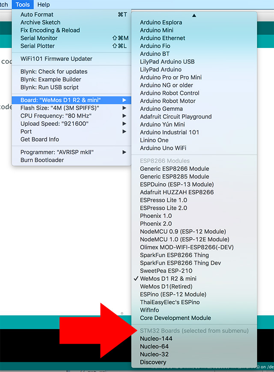274x372 pixels.
Task: Open Serial Monitor
Action: pos(39,38)
